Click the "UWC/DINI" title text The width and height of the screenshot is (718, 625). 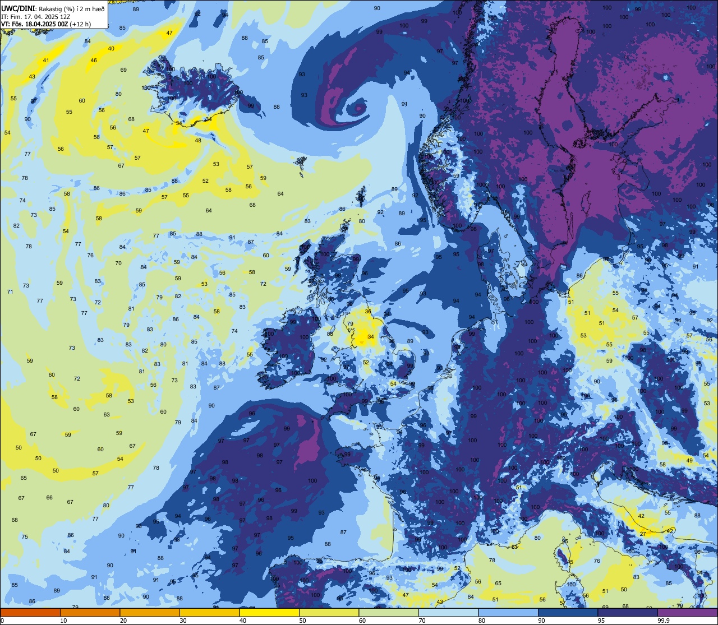pyautogui.click(x=18, y=9)
